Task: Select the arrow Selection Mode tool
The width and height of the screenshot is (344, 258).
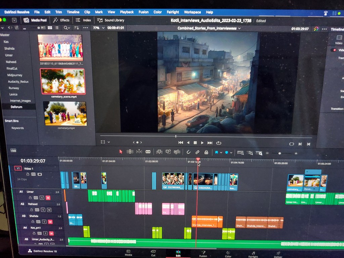Action: (x=121, y=152)
